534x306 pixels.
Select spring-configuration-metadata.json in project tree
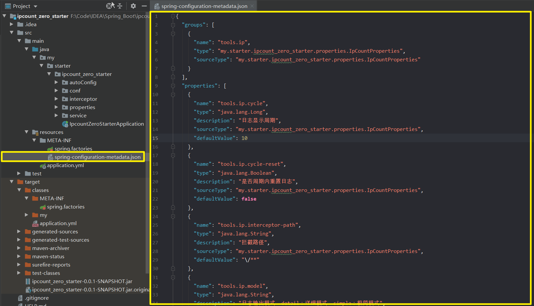(98, 157)
